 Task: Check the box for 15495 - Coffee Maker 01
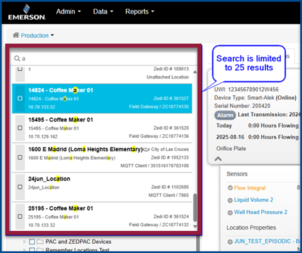coord(20,128)
